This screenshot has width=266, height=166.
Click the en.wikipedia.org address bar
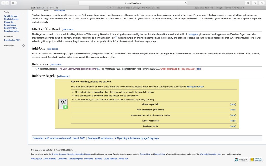(x=133, y=3)
